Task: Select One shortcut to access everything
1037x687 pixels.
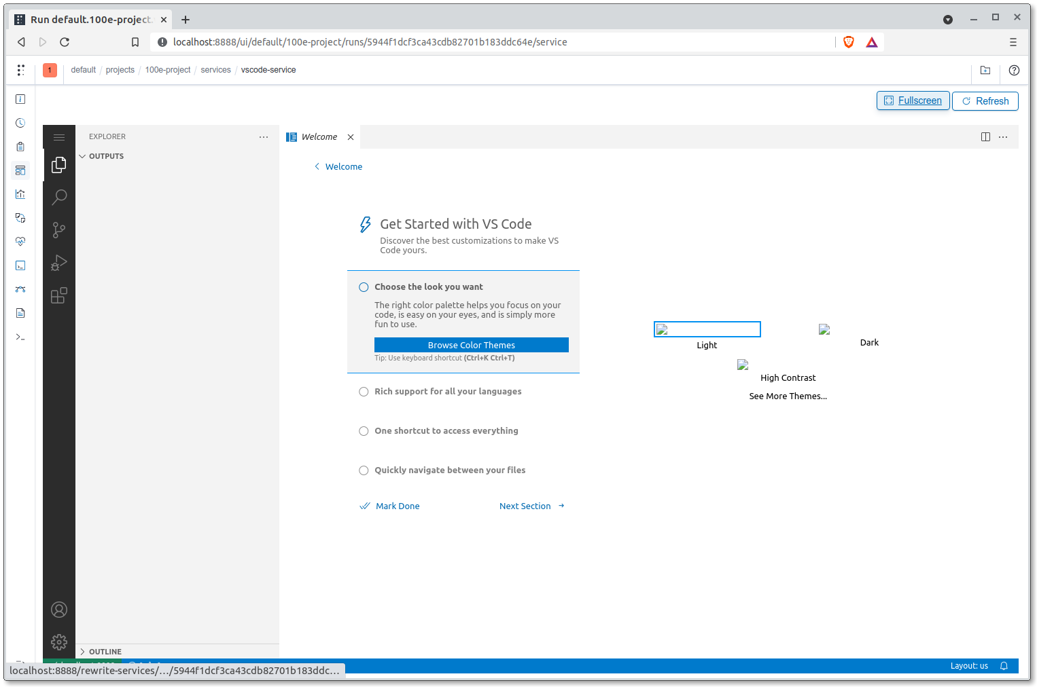Action: pyautogui.click(x=446, y=431)
